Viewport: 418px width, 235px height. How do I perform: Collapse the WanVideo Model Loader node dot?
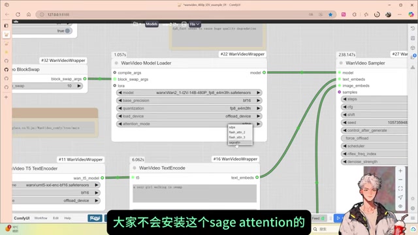[116, 63]
